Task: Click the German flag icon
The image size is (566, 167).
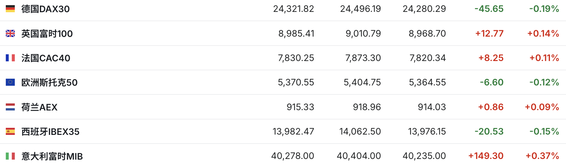Action: coord(10,9)
